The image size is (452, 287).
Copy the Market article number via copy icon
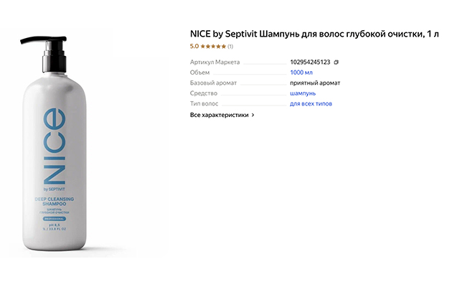[x=336, y=62]
